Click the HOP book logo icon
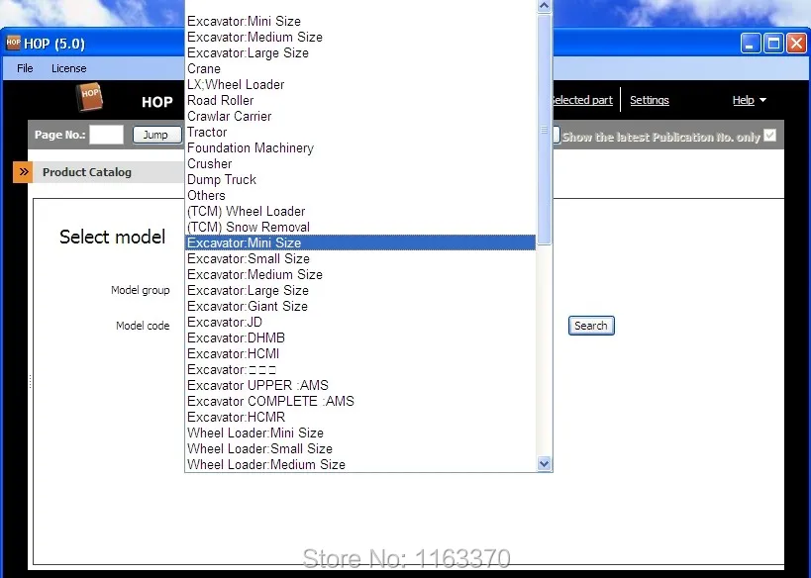811x578 pixels. [x=89, y=97]
